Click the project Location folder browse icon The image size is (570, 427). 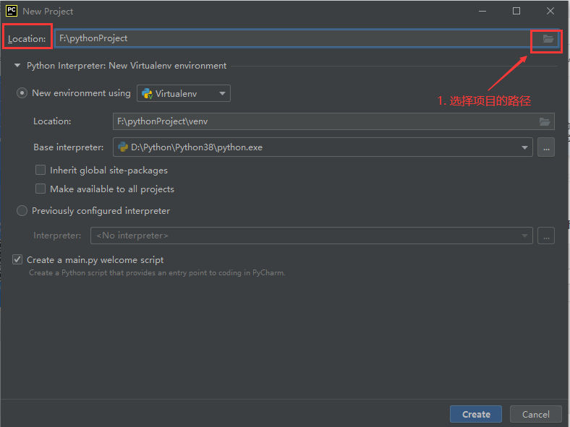click(548, 38)
